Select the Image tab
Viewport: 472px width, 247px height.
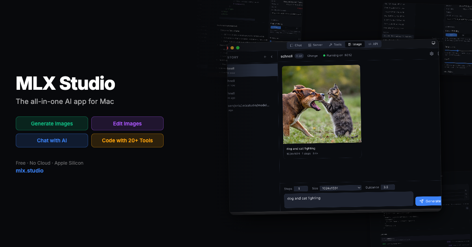click(x=355, y=44)
